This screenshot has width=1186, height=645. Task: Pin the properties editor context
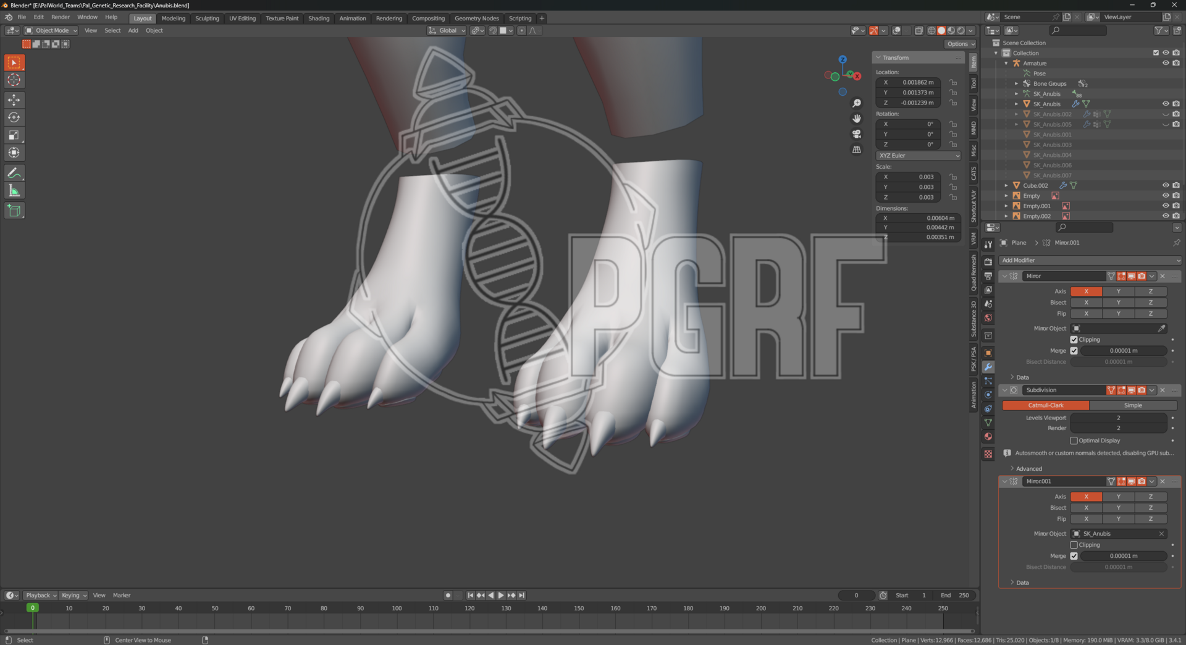[x=1176, y=243]
